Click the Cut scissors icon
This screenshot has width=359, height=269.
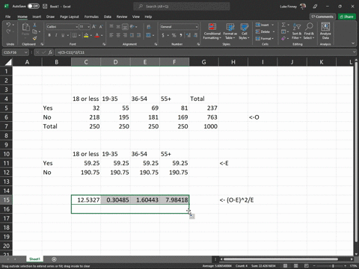[x=34, y=25]
